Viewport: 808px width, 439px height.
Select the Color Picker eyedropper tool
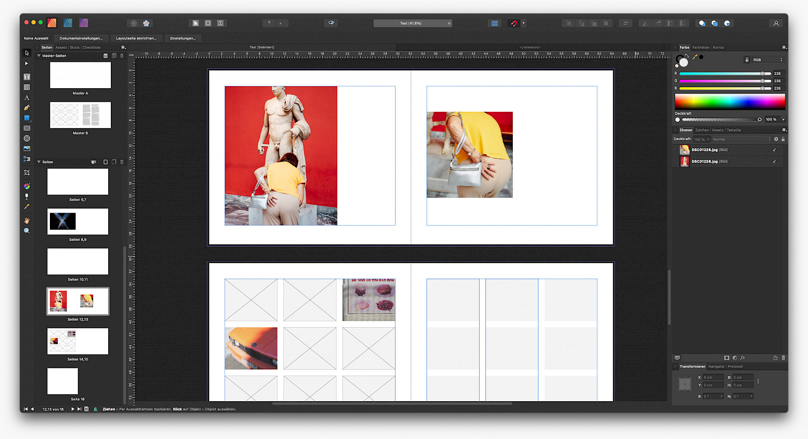pyautogui.click(x=27, y=207)
